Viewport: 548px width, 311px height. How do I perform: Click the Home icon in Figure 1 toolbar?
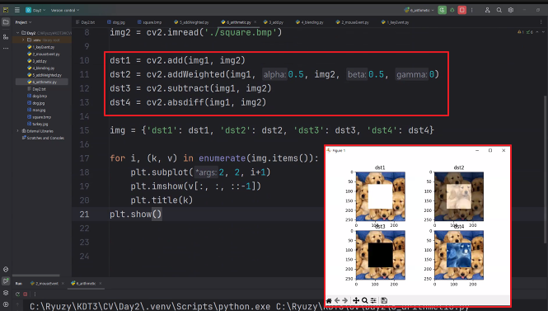pyautogui.click(x=329, y=300)
